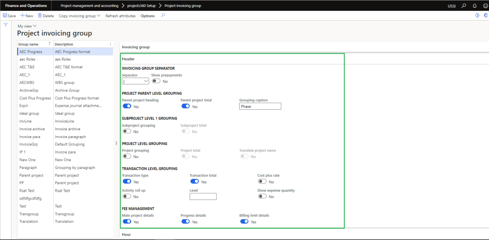
Task: Select the sdfdfgvdfdfg row
Action: 65,198
